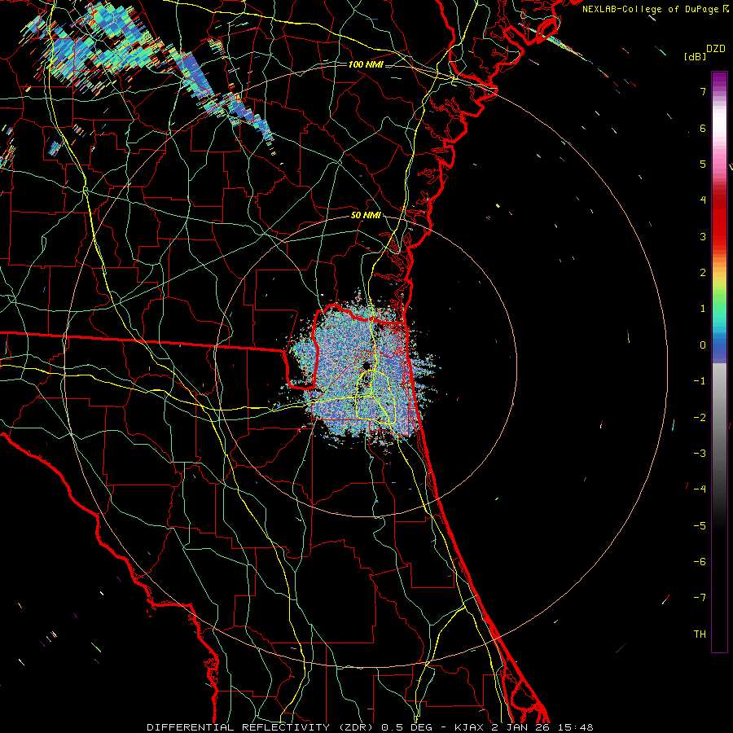This screenshot has width=733, height=733.
Task: Click the -6 value on color scale
Action: click(700, 562)
